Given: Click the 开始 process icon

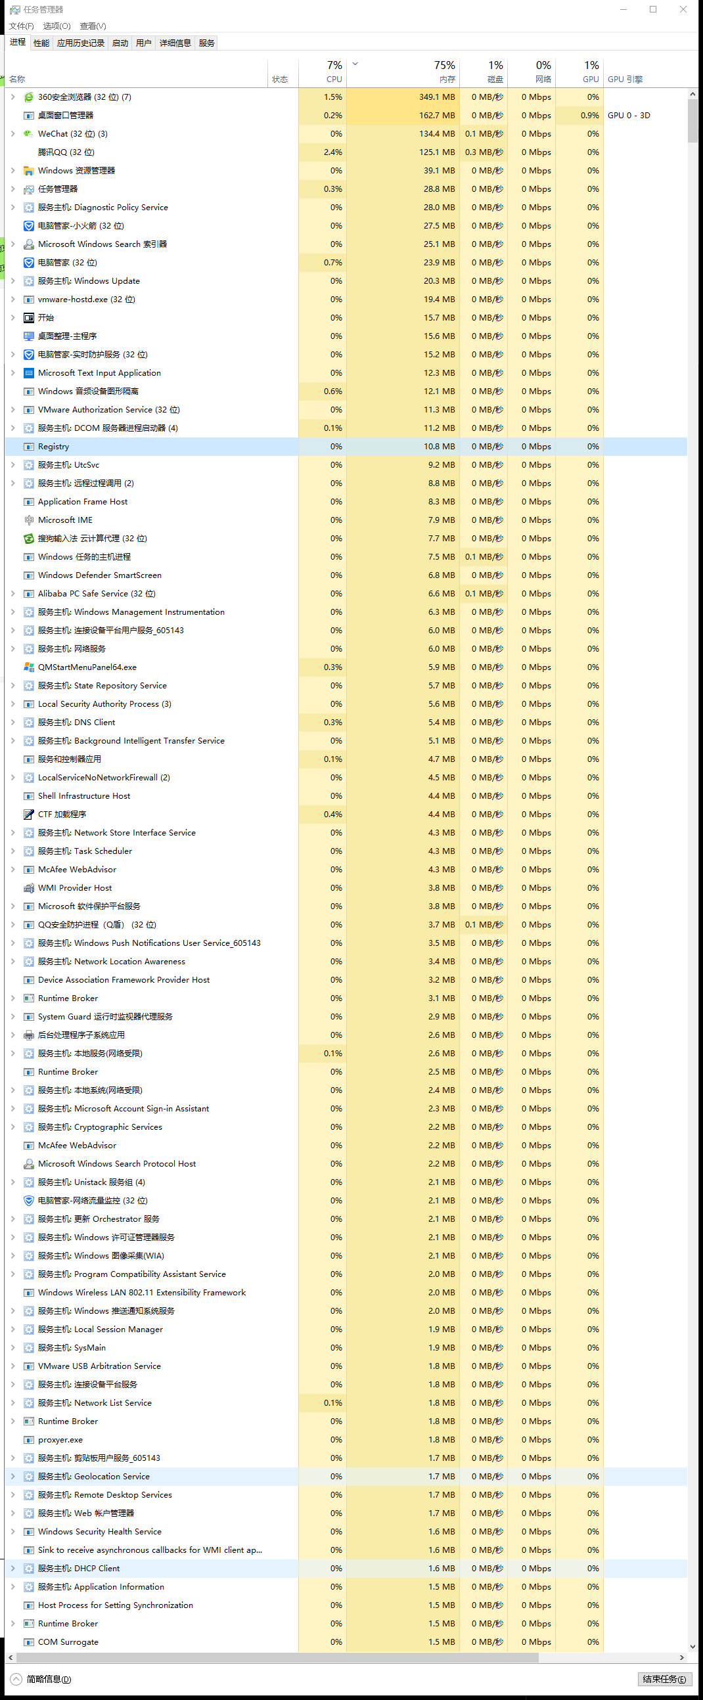Looking at the screenshot, I should (x=28, y=318).
